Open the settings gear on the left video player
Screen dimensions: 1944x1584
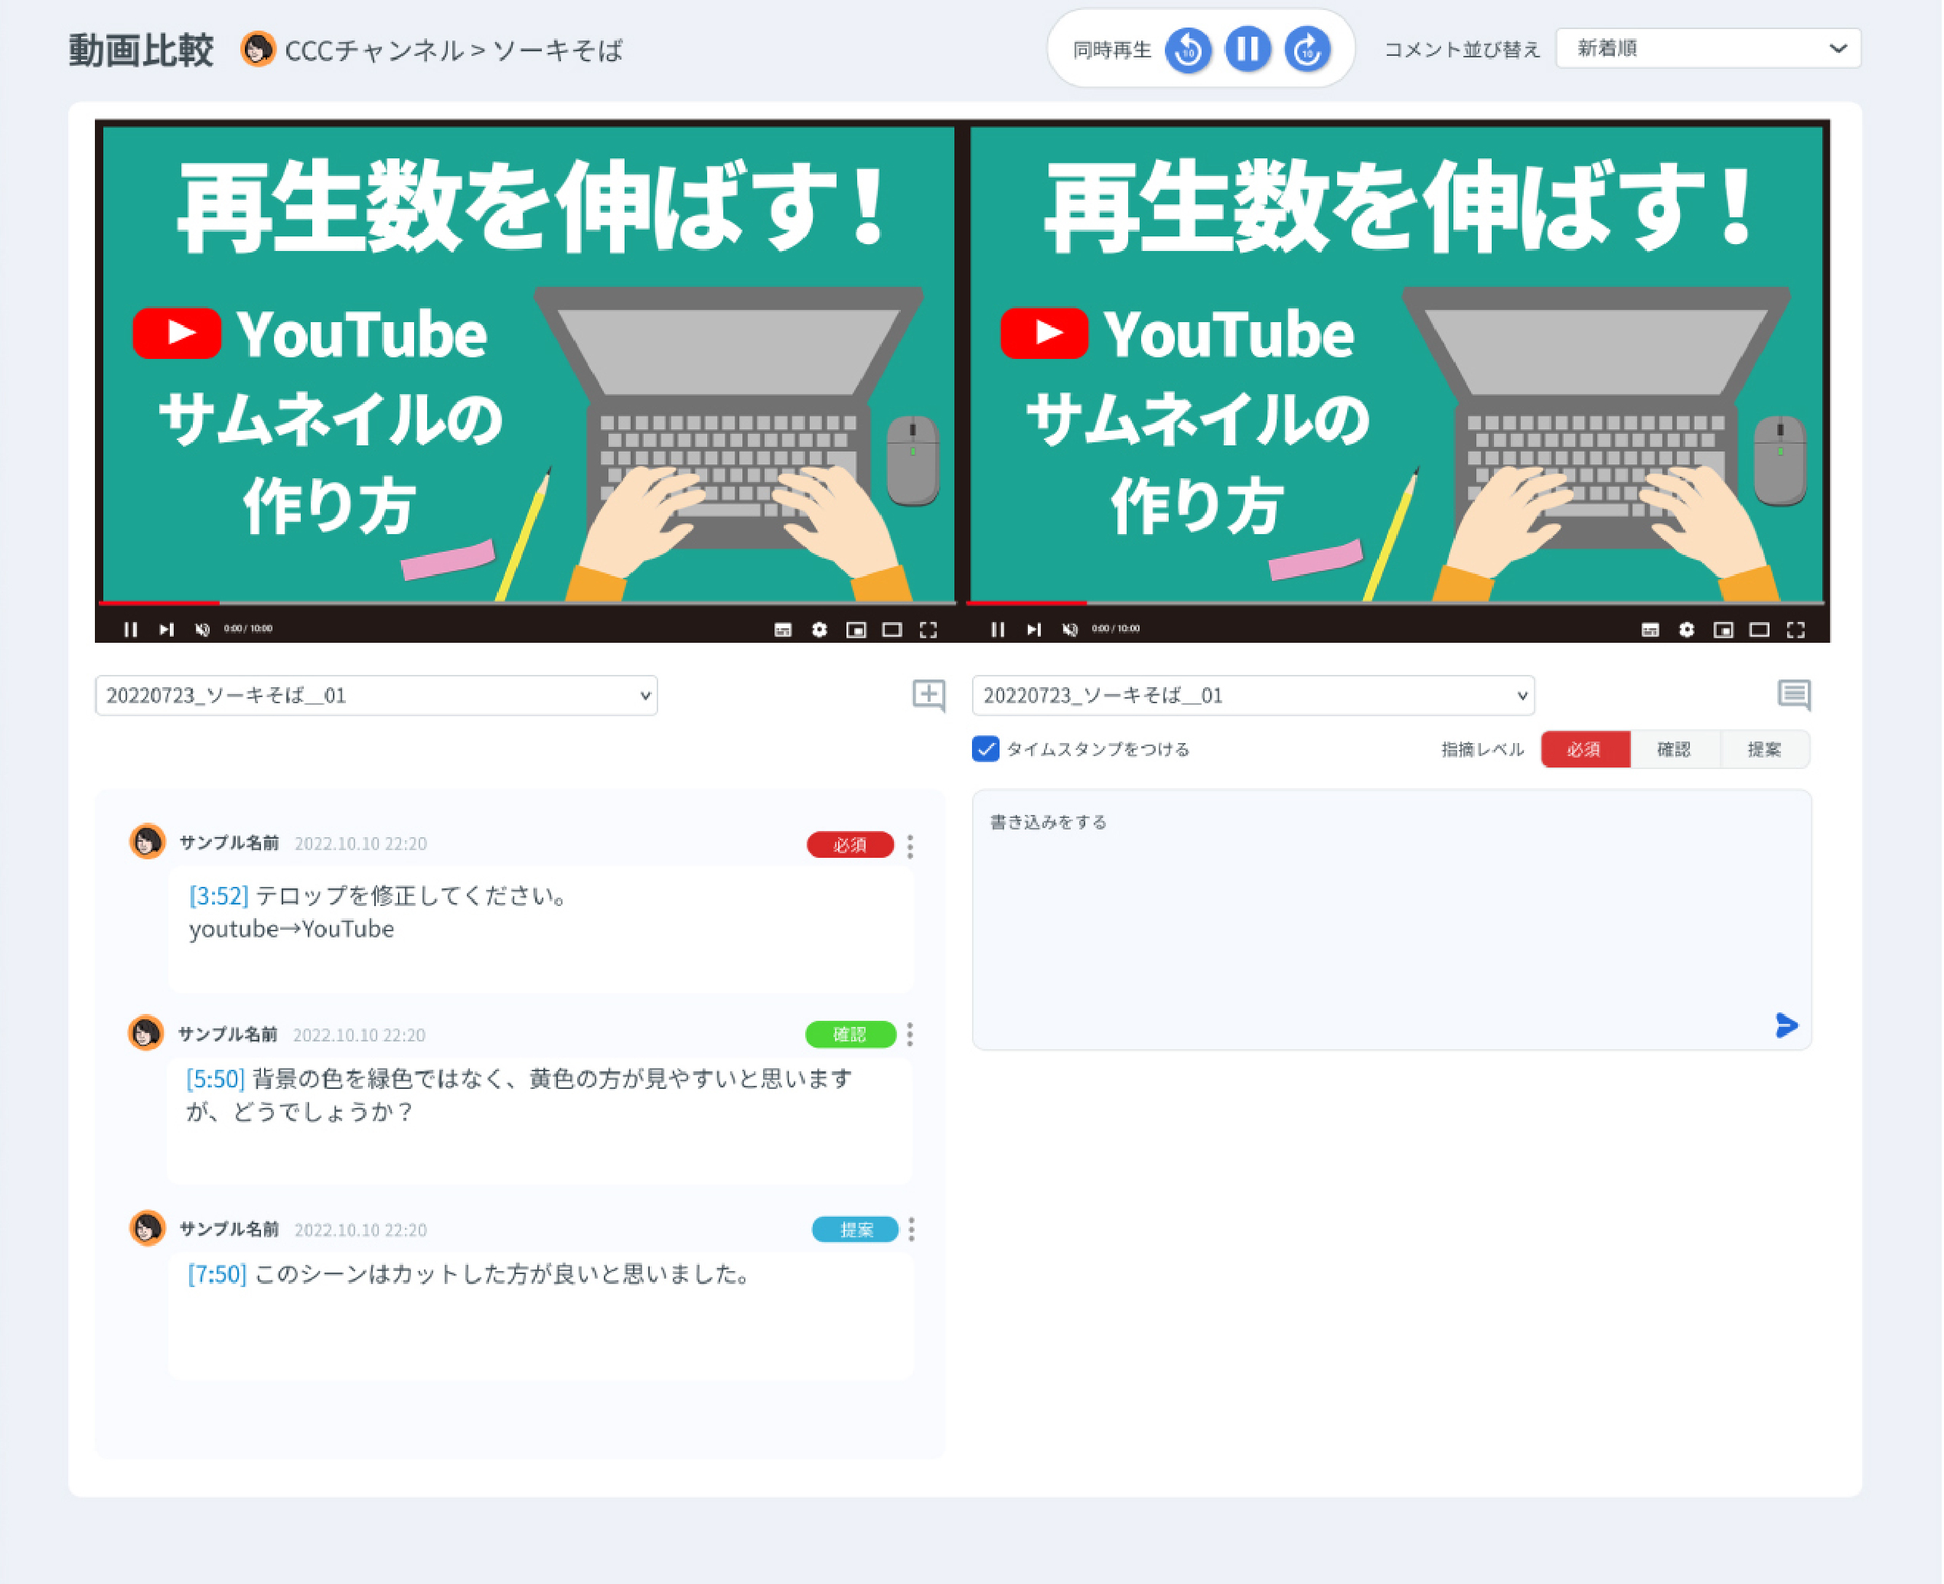[820, 629]
